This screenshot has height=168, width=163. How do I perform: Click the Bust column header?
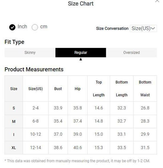point(58,88)
